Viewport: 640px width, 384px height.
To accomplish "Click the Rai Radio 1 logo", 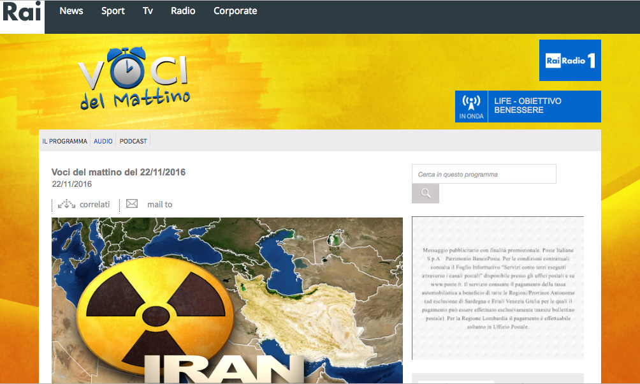I will point(570,61).
